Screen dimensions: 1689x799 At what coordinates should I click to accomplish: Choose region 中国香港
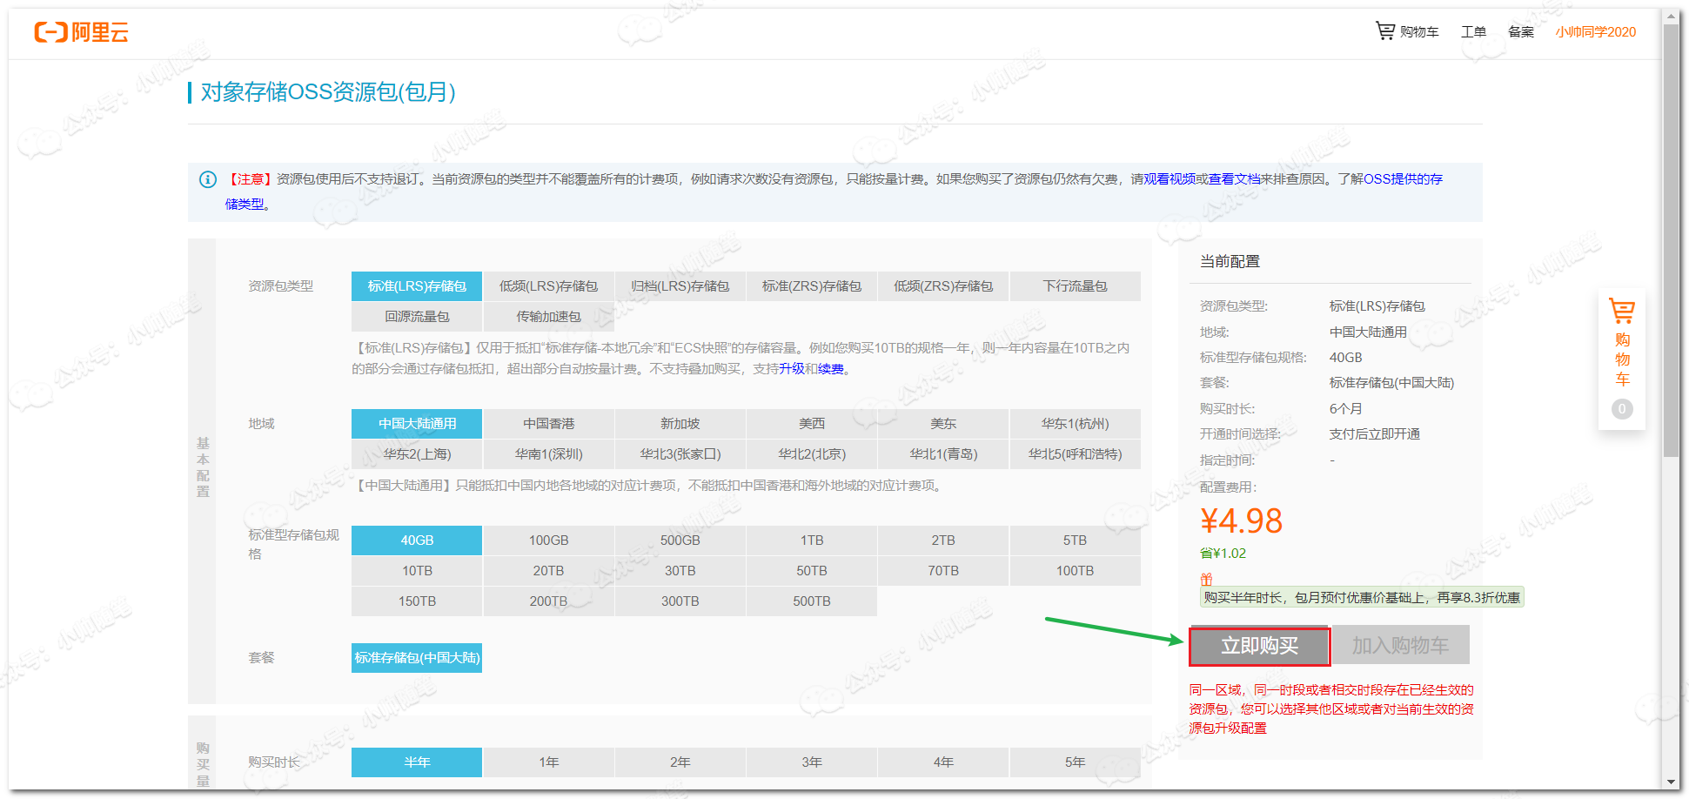[x=548, y=424]
